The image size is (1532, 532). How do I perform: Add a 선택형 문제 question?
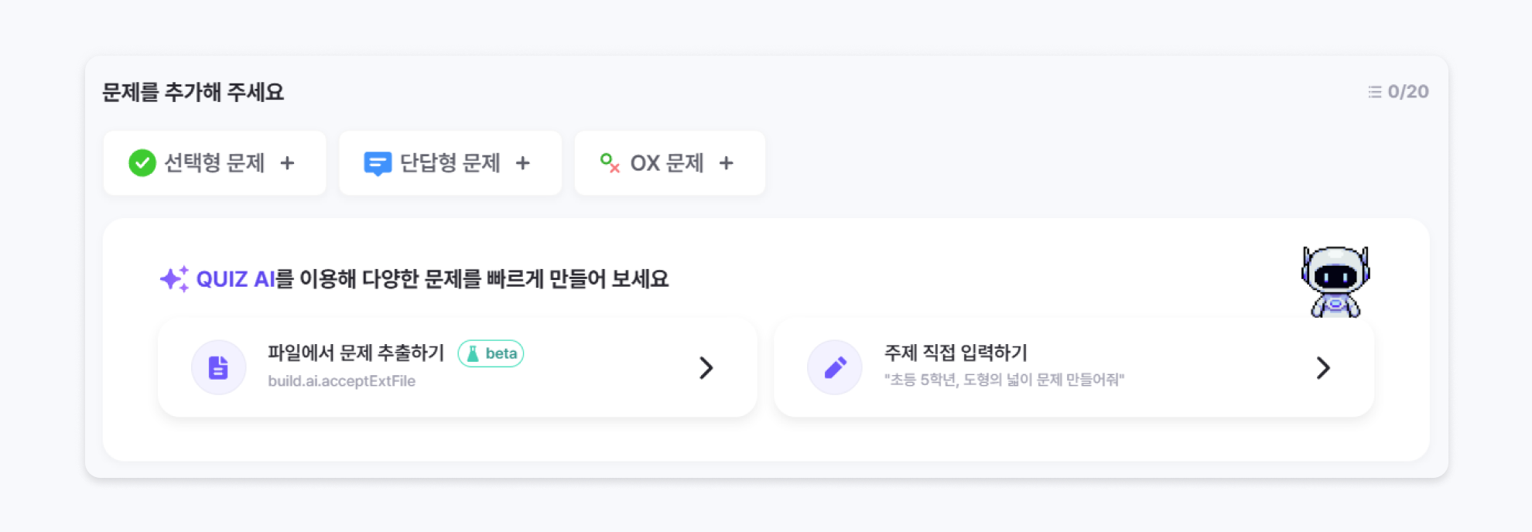click(x=287, y=163)
